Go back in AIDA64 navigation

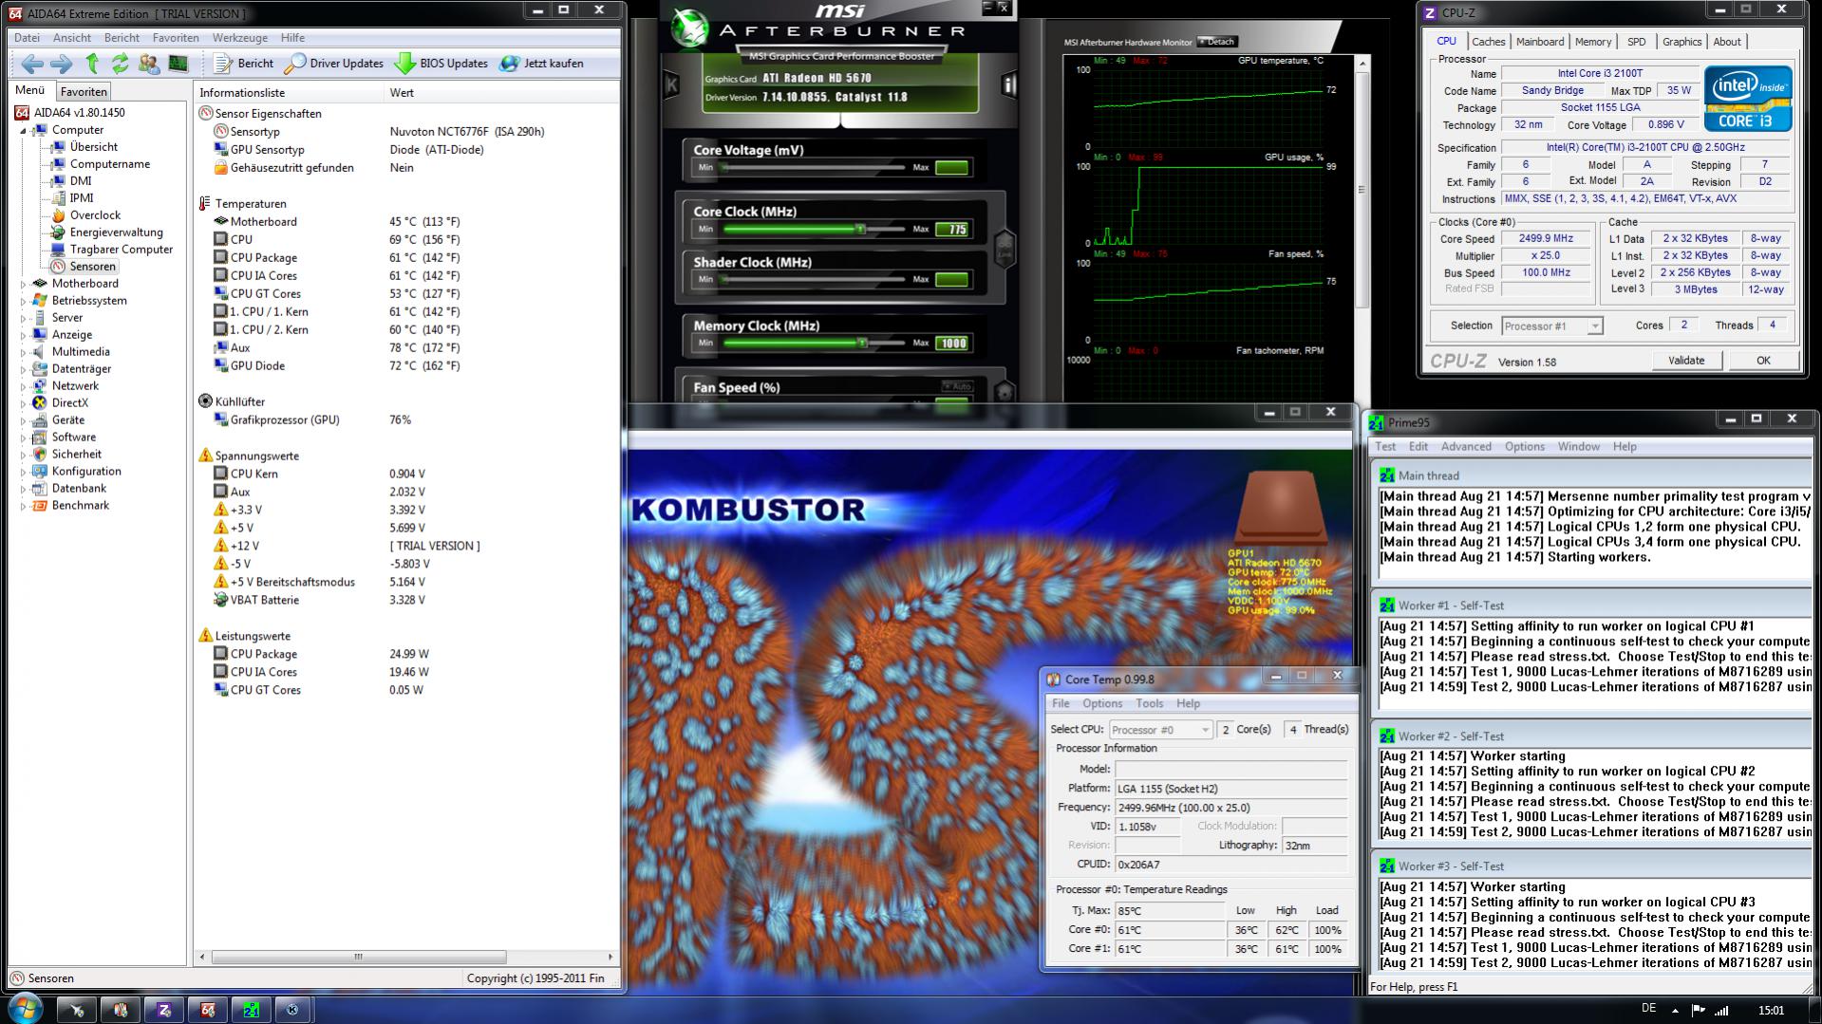coord(32,64)
